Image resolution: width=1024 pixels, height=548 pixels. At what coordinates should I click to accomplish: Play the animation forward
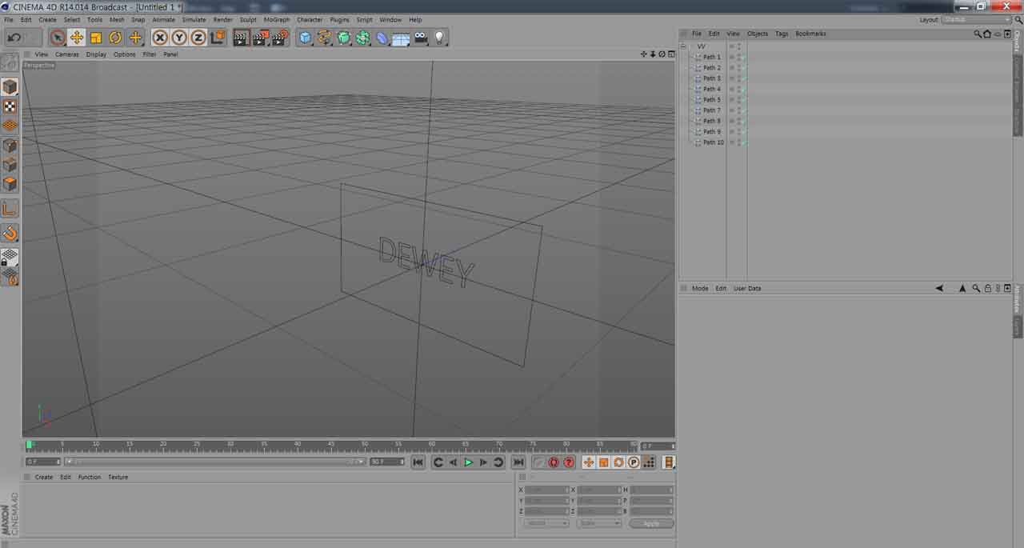click(468, 462)
